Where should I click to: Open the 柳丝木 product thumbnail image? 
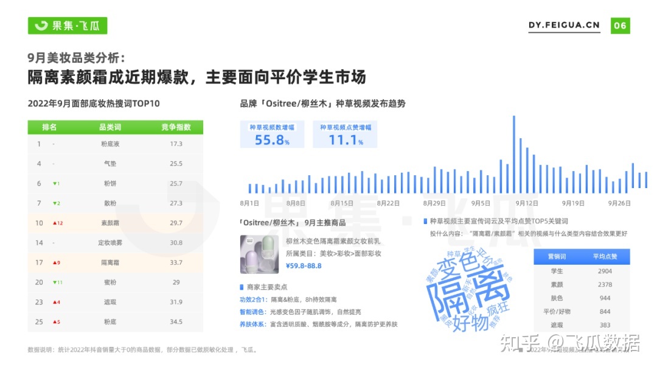(259, 254)
